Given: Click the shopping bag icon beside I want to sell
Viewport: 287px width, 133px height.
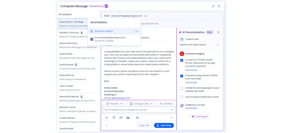Looking at the screenshot, I should click(182, 39).
